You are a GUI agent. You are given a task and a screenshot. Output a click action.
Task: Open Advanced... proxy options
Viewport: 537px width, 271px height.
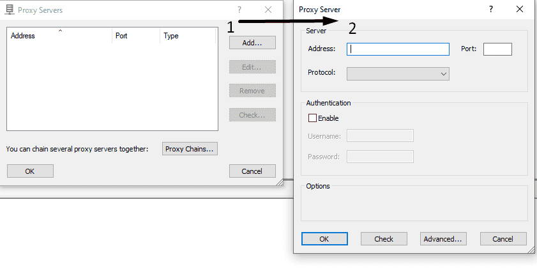pyautogui.click(x=443, y=239)
